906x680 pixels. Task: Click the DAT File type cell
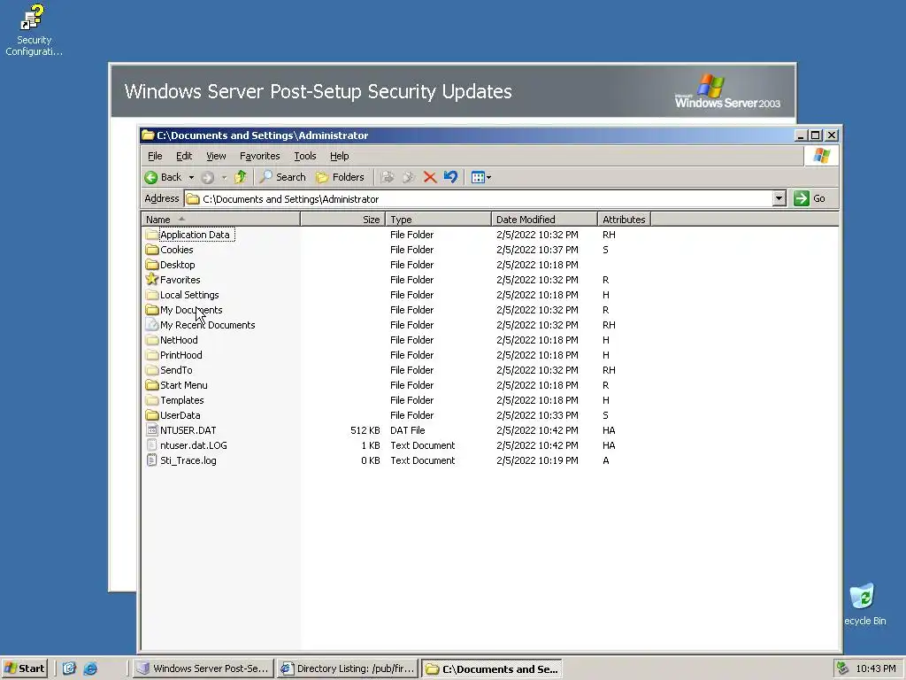tap(407, 430)
